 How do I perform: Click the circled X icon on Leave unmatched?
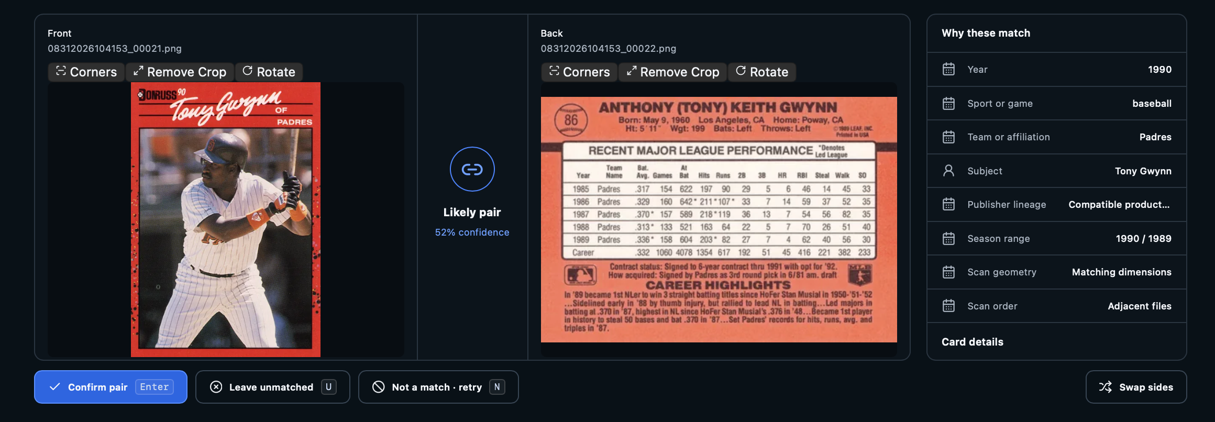click(x=216, y=387)
